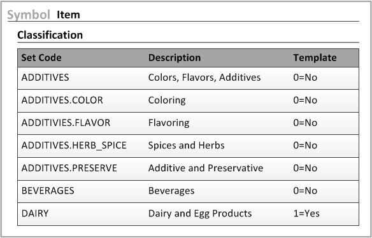Select the ADDITIVES.HERB_SPICE row

[x=188, y=146]
